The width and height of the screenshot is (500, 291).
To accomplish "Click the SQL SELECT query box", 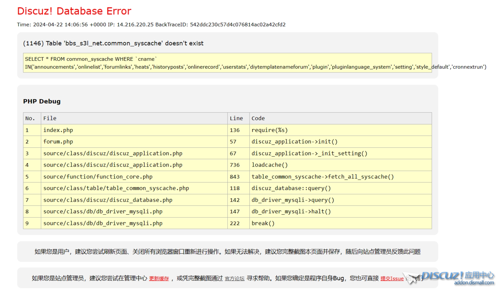I will coord(227,63).
